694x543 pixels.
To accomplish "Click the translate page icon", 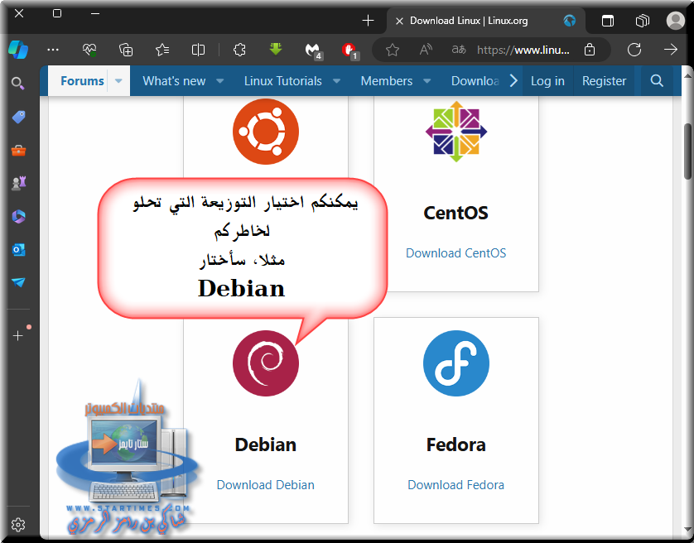I will coord(459,50).
